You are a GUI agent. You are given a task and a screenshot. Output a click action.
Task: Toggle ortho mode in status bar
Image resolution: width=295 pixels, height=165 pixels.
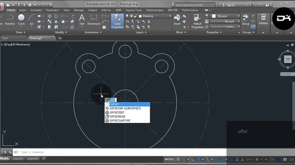tap(193, 159)
